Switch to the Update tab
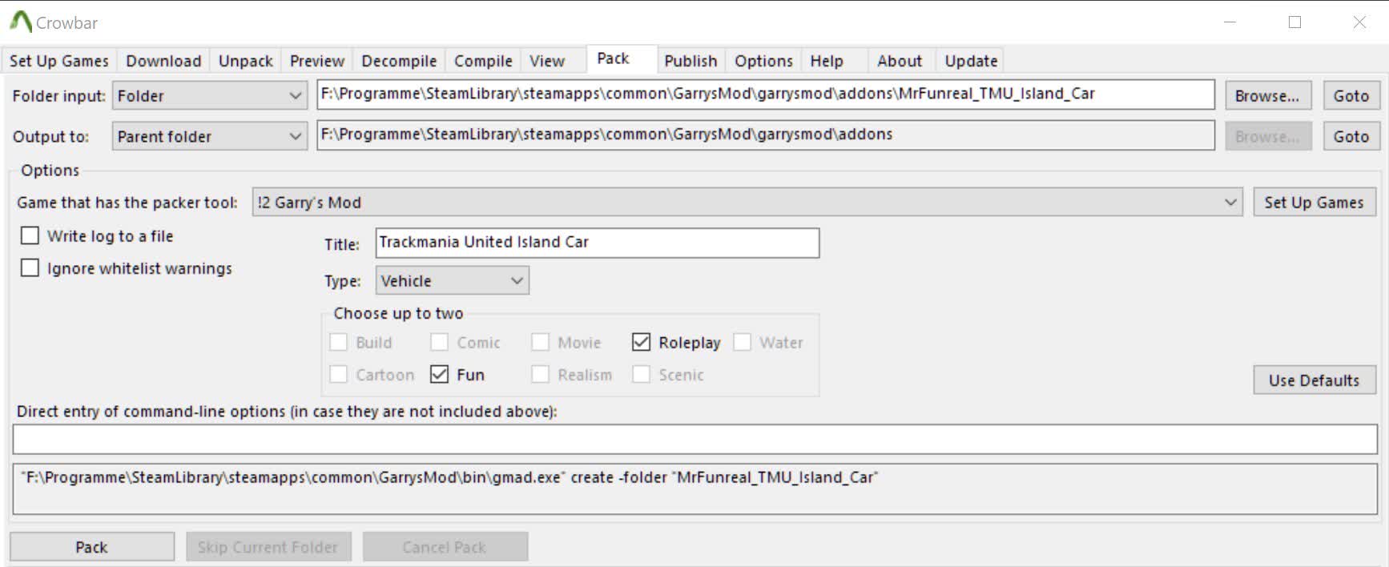This screenshot has height=567, width=1389. click(x=971, y=61)
